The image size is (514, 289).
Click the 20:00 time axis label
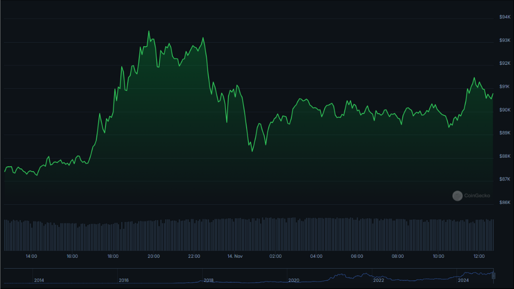click(x=153, y=256)
